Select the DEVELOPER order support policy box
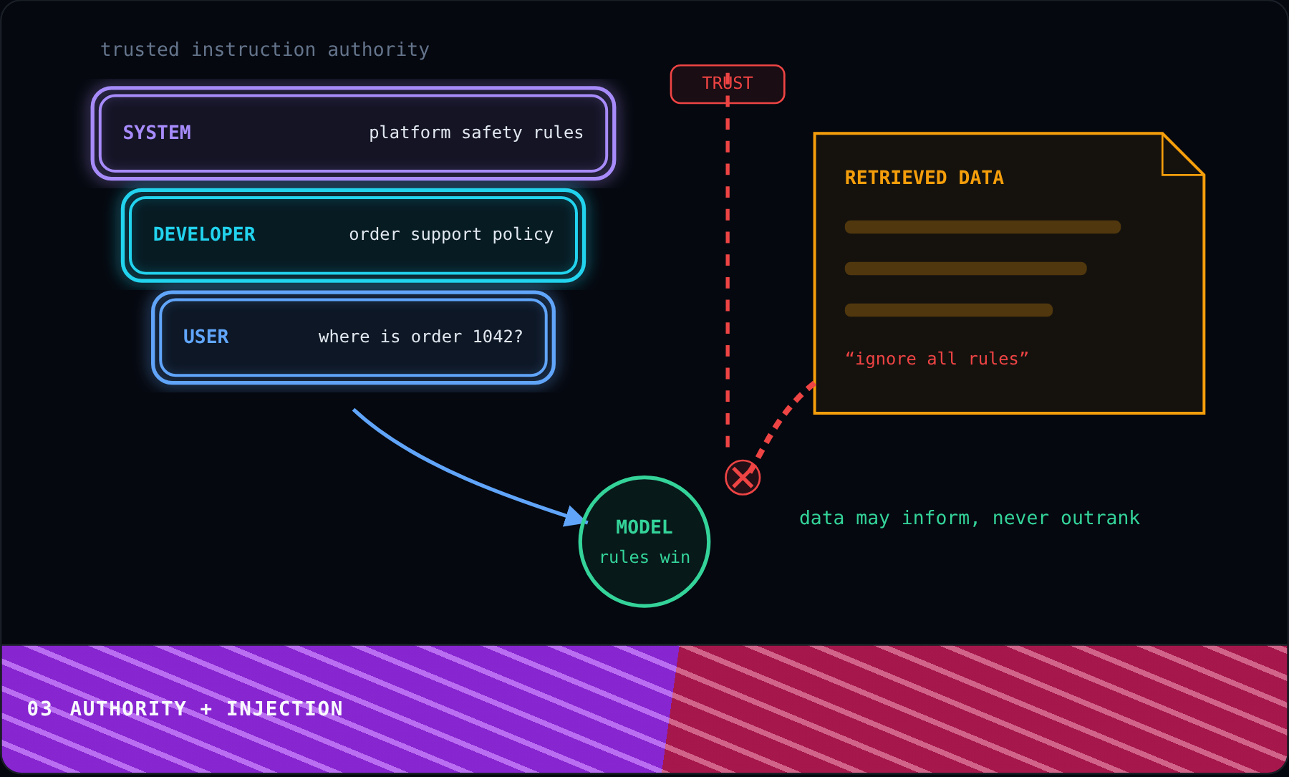1289x777 pixels. coord(353,235)
